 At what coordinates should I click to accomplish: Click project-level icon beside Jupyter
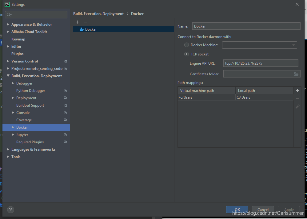66,135
